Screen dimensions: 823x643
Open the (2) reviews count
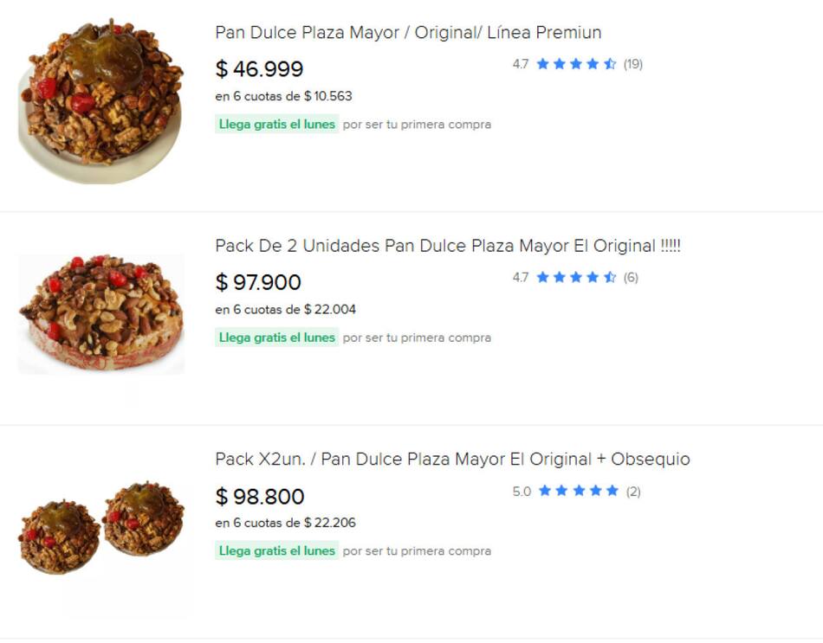click(x=633, y=492)
